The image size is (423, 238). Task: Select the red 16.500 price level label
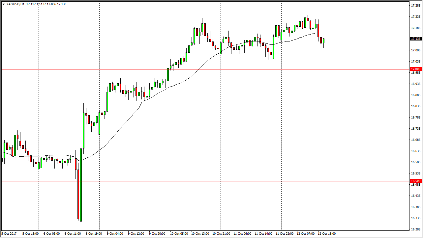[415, 181]
